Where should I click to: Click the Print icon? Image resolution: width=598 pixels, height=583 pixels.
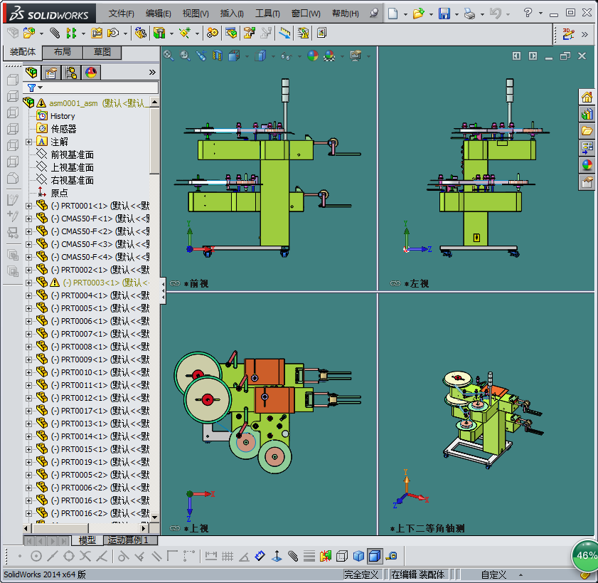(469, 14)
